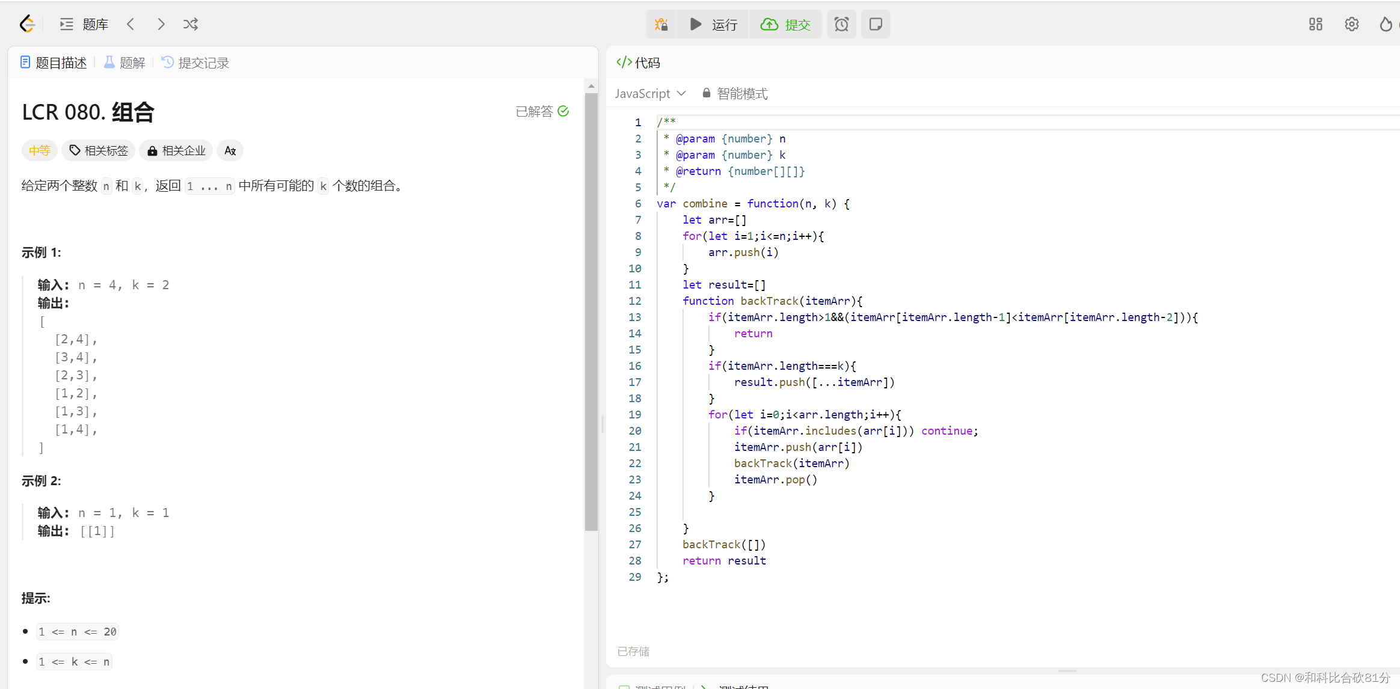Show the 相关标签 topics
This screenshot has height=689, width=1400.
[x=99, y=150]
